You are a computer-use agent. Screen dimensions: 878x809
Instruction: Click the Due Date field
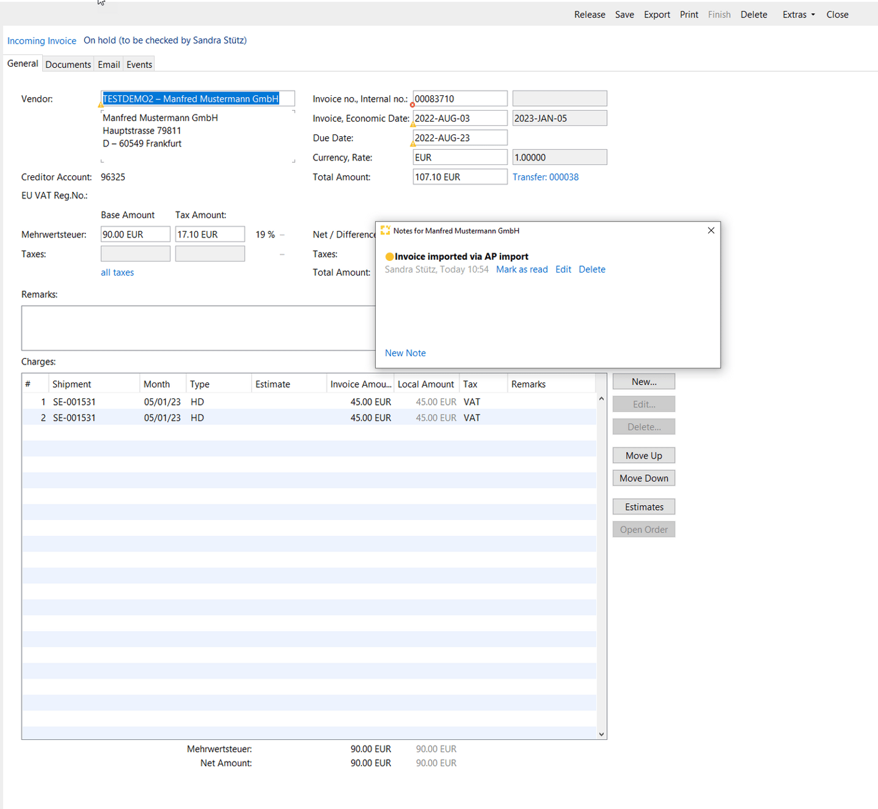tap(460, 137)
